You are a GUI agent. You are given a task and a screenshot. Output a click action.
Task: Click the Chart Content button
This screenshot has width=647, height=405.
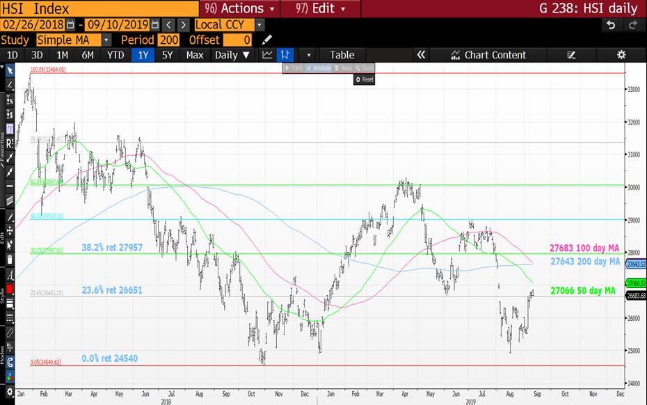coord(488,55)
